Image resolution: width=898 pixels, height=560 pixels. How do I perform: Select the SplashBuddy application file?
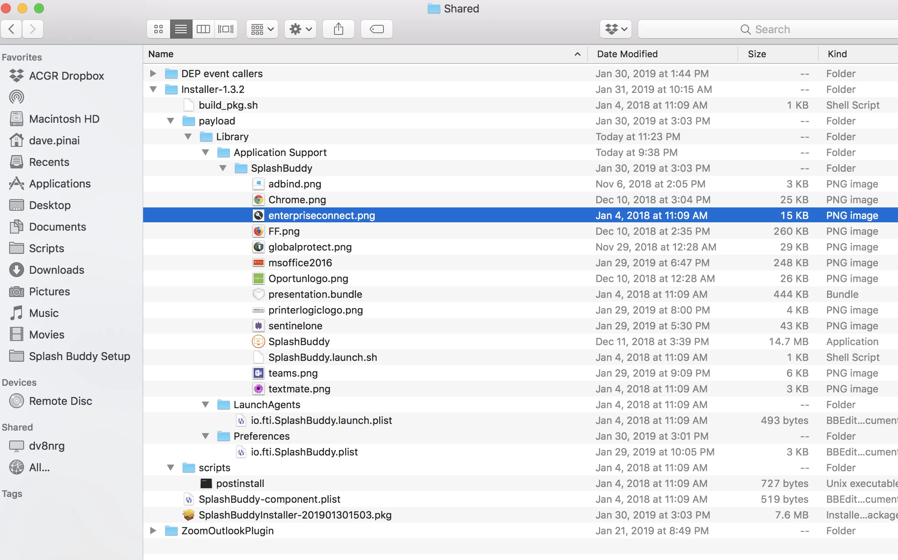299,341
